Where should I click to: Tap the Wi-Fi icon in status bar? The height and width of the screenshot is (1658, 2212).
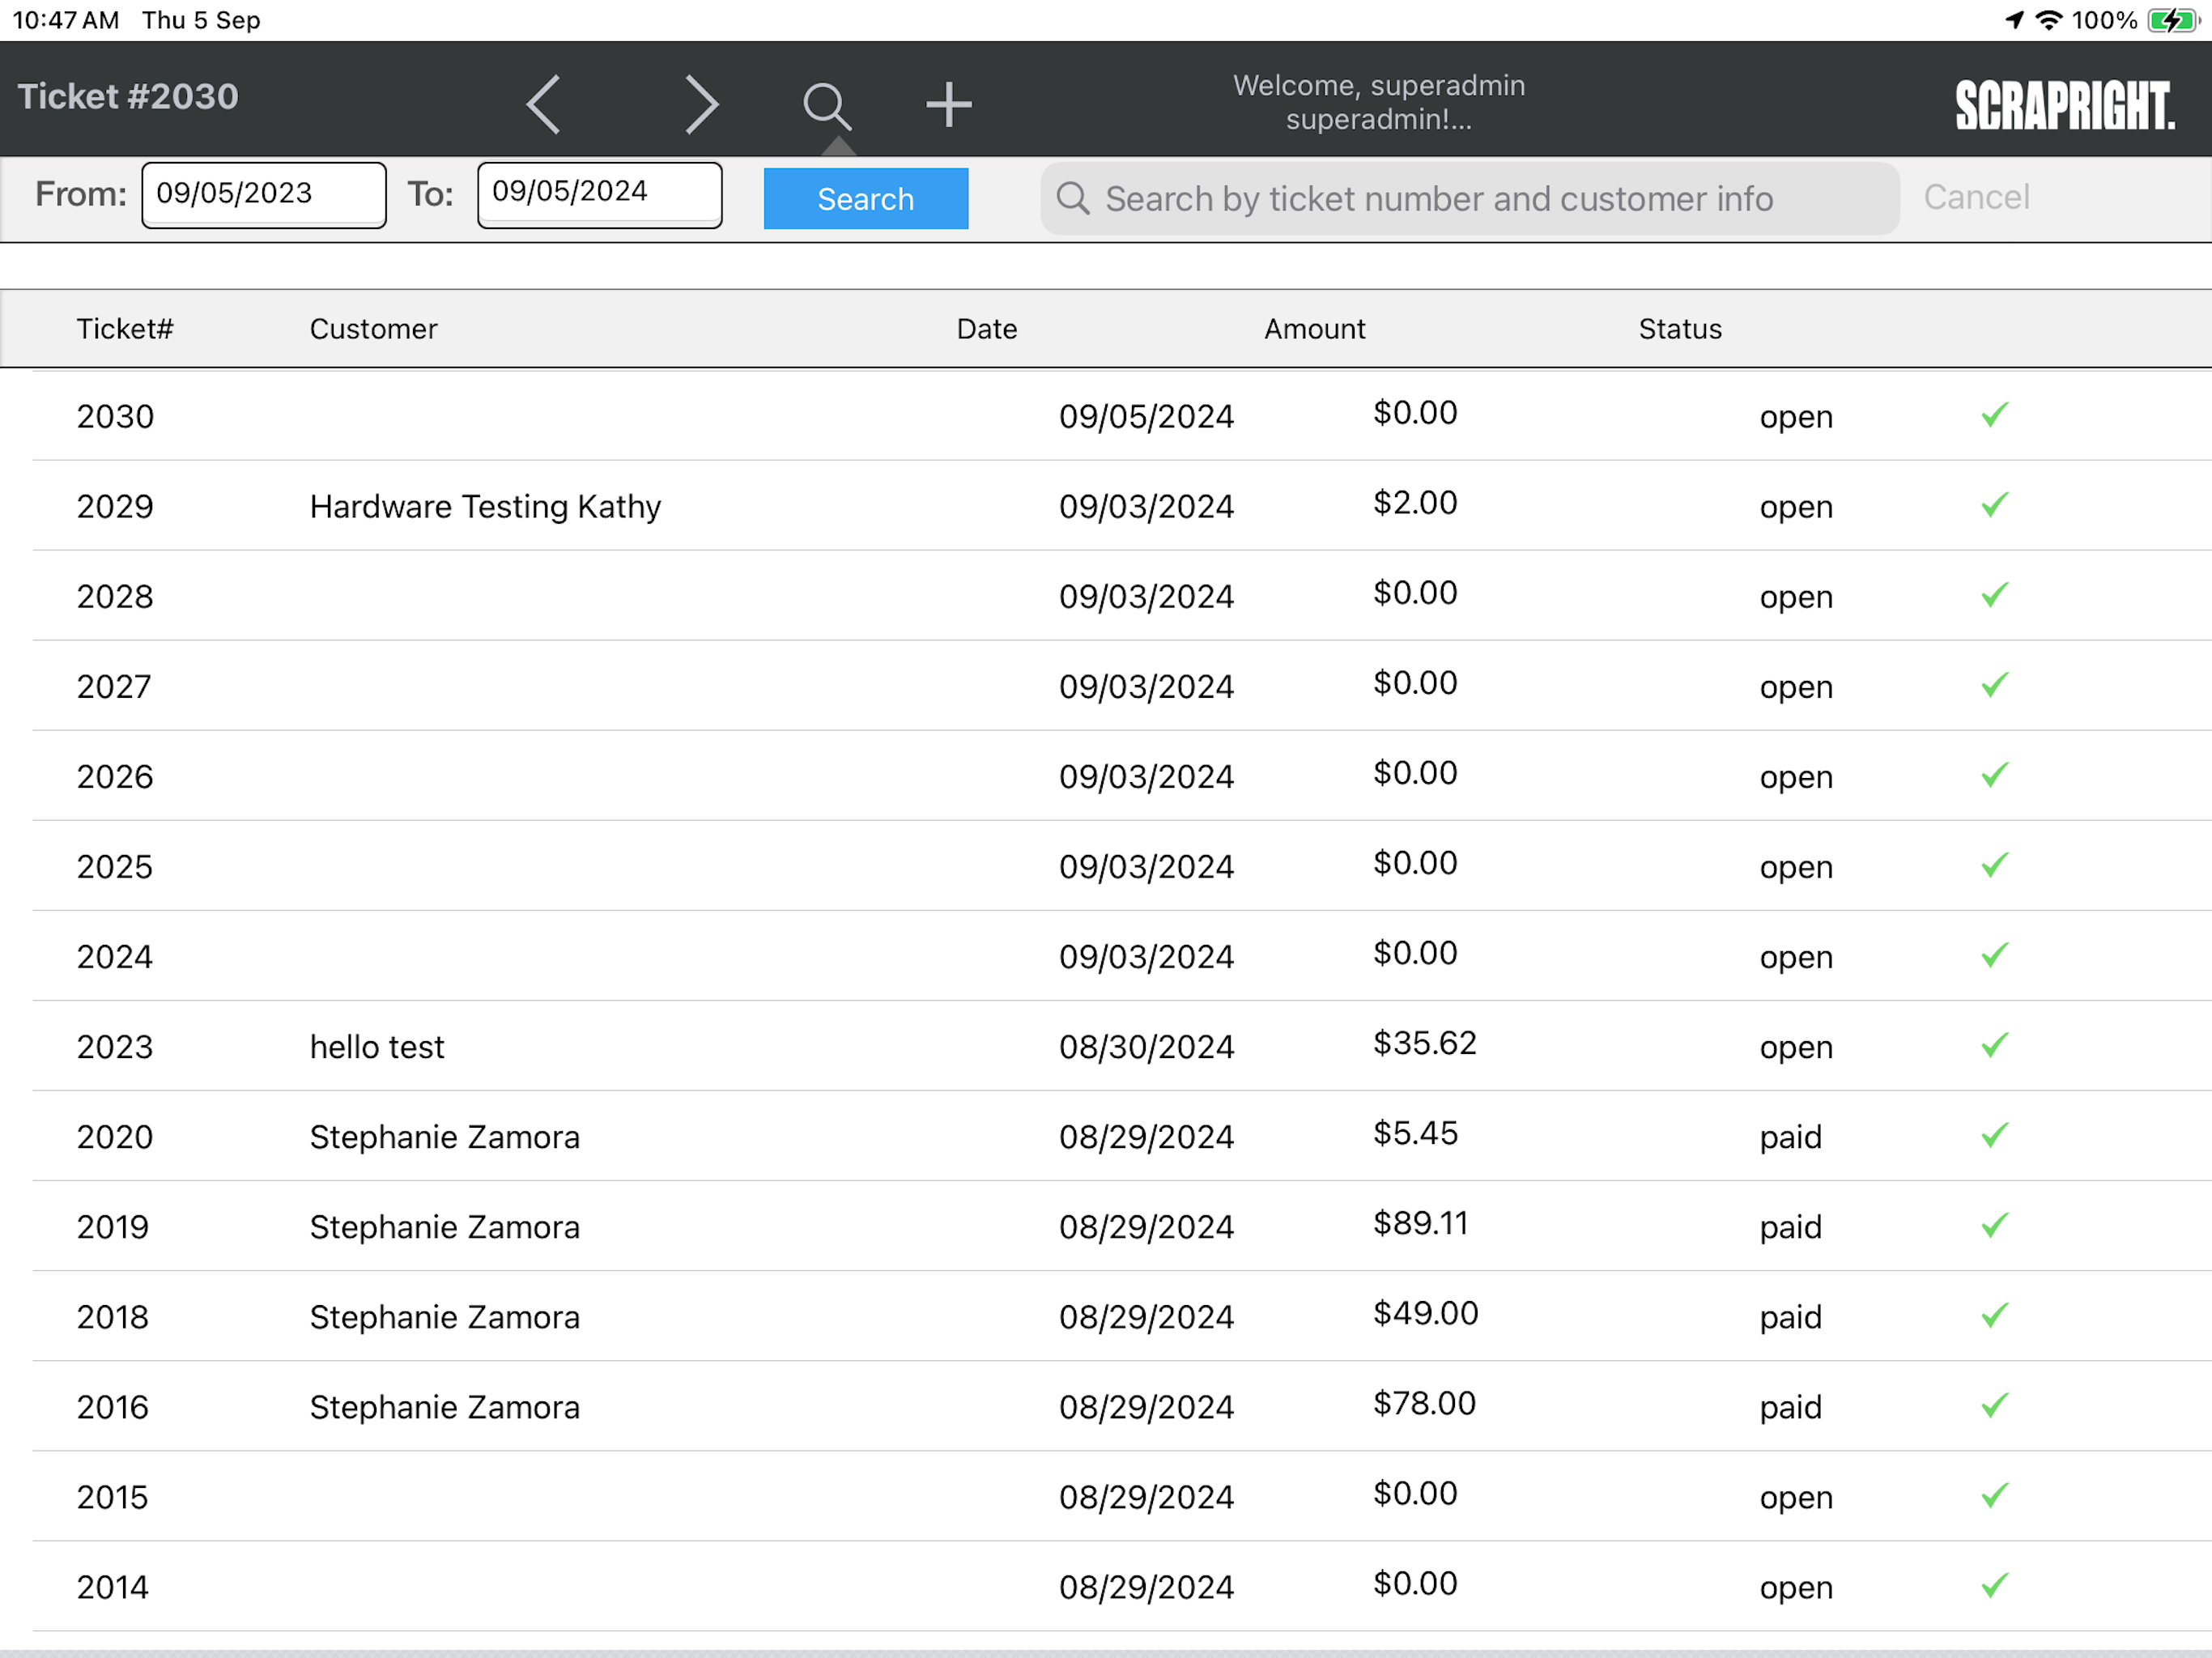pyautogui.click(x=2049, y=20)
